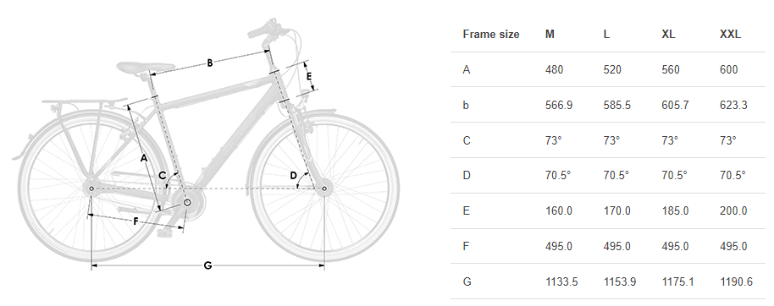Click the Frame size header cell
The image size is (774, 306).
491,35
